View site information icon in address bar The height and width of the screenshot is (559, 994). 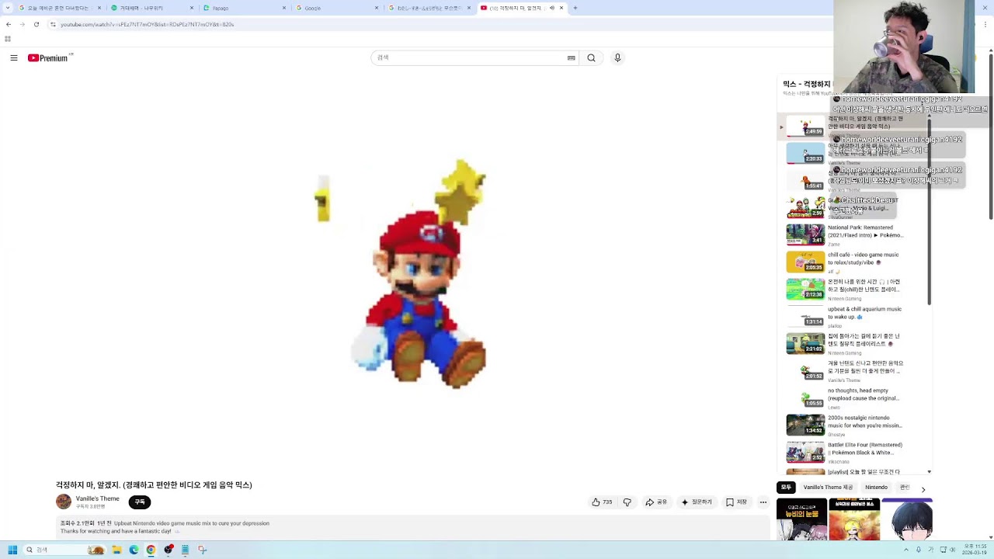53,24
